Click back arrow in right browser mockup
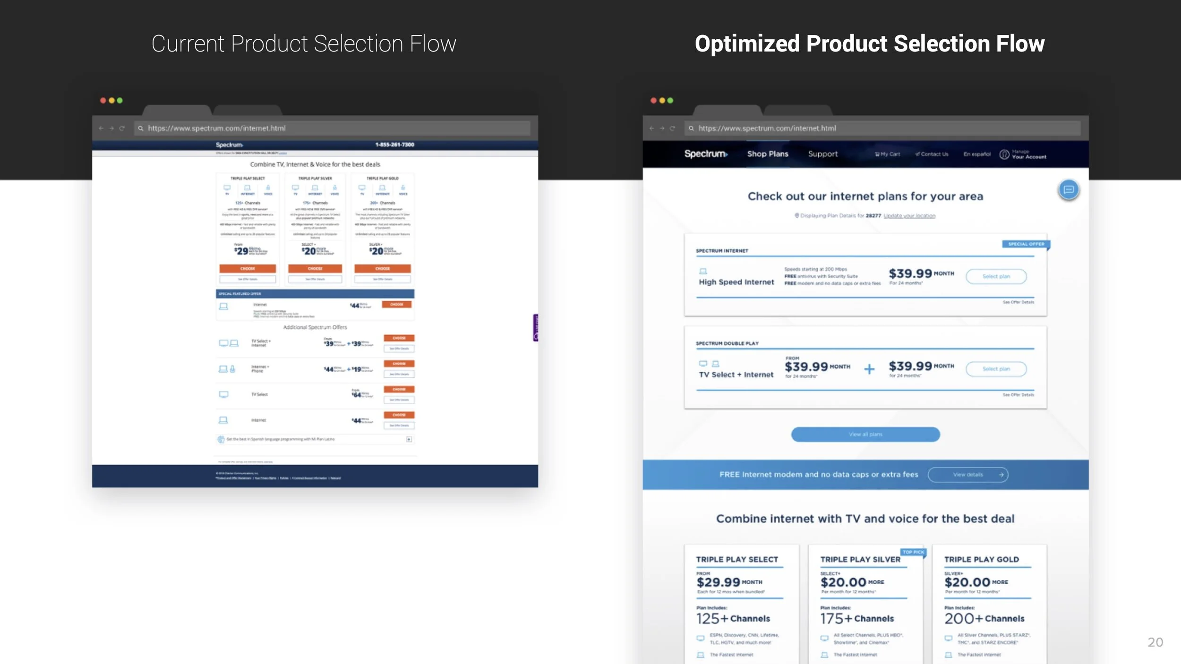1181x664 pixels. (x=651, y=128)
